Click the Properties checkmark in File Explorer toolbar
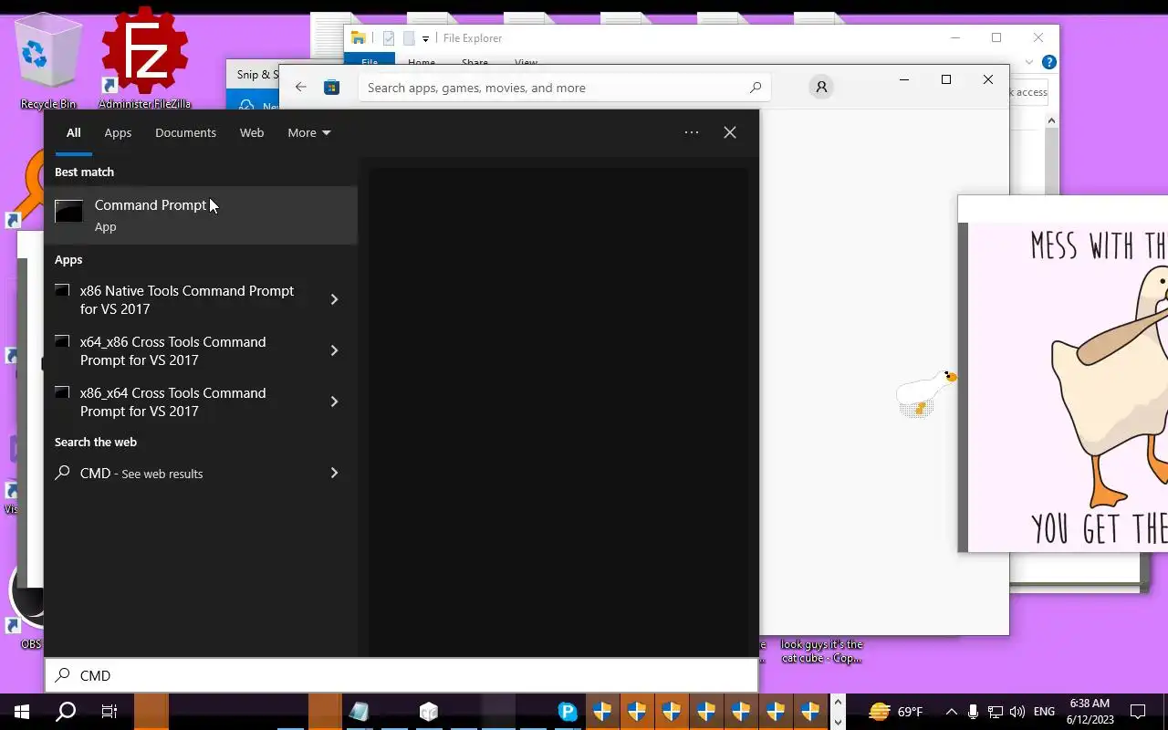Viewport: 1168px width, 730px height. click(389, 38)
